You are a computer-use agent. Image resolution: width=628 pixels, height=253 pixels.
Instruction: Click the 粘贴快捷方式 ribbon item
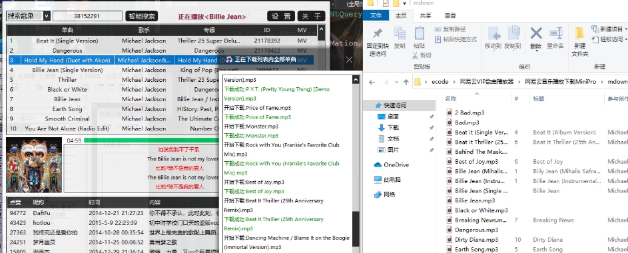click(x=456, y=39)
